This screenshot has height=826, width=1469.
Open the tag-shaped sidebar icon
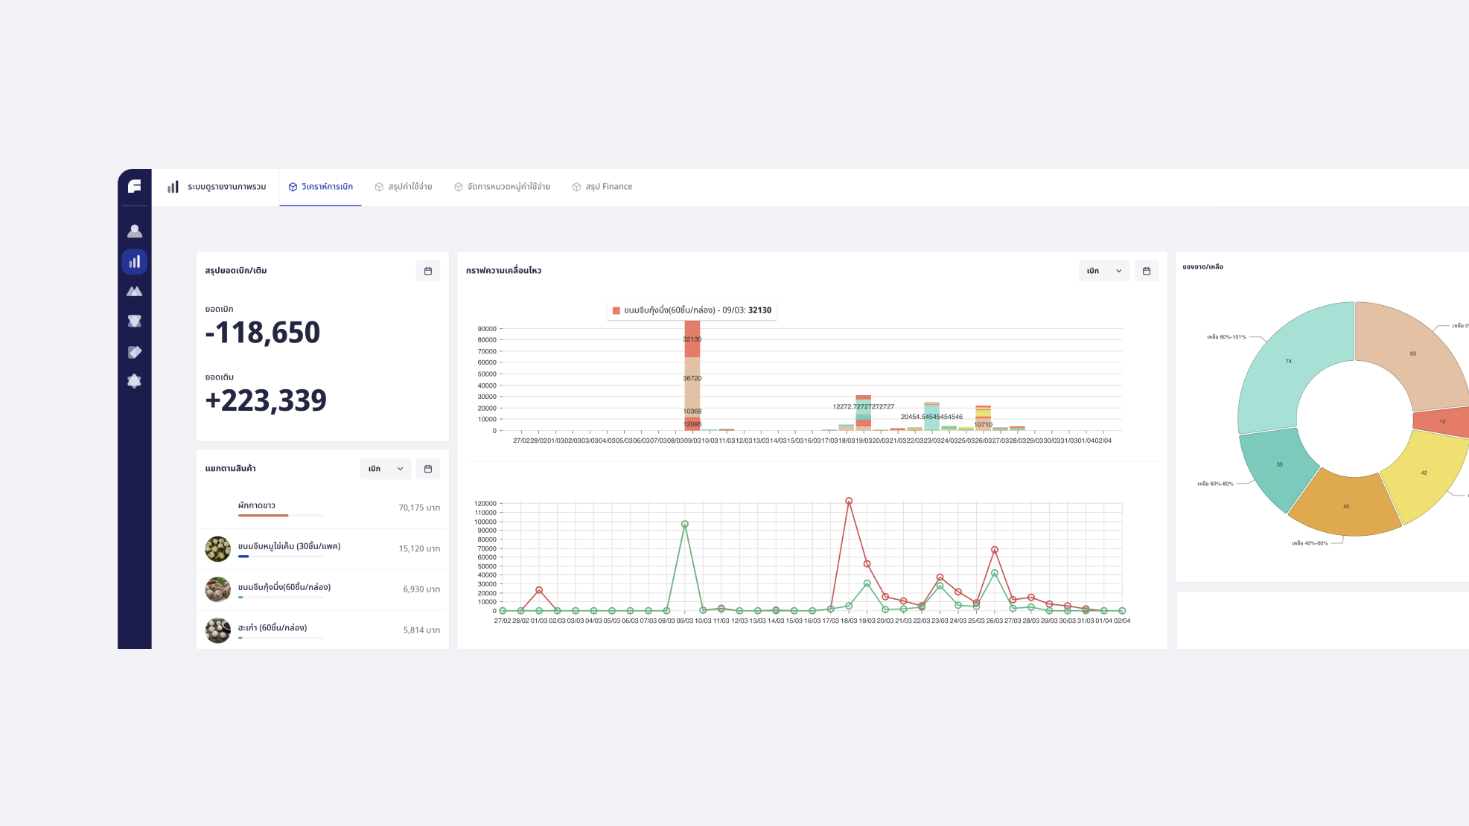tap(135, 352)
